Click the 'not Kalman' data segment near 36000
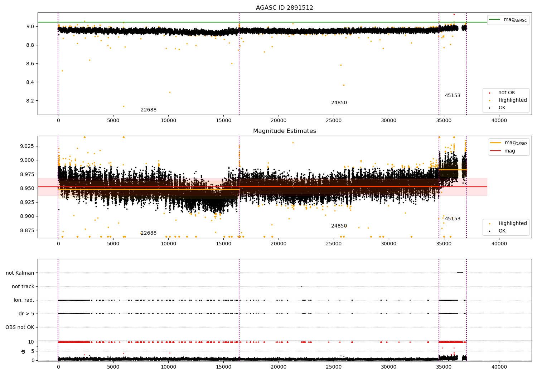 point(460,273)
